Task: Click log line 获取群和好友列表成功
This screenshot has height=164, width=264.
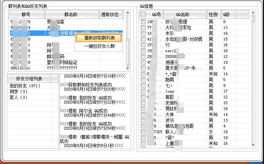Action: click(x=86, y=85)
